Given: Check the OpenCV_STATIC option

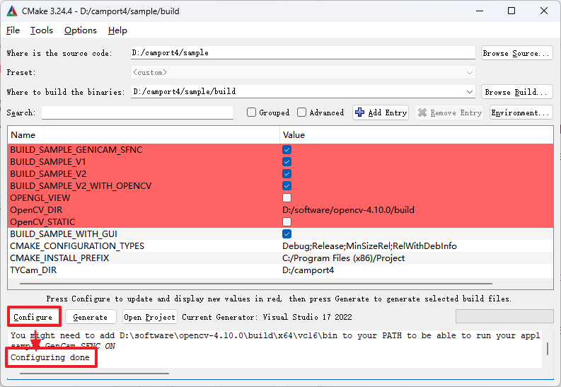Looking at the screenshot, I should (x=287, y=222).
